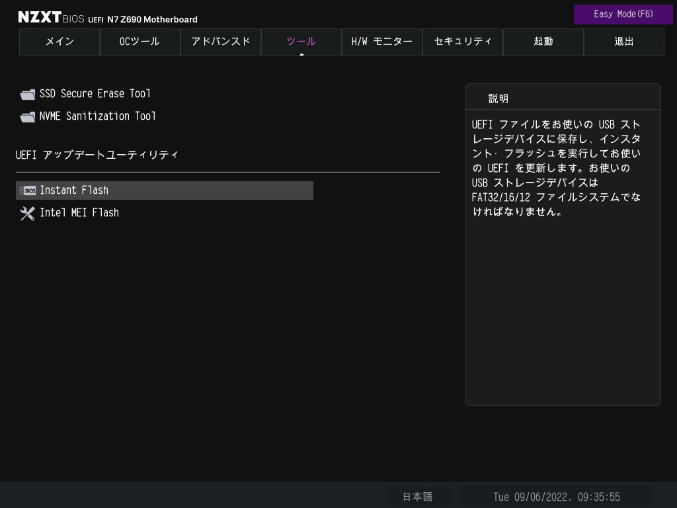The height and width of the screenshot is (508, 677).
Task: Click the BIOS chip icon for Instant Flash
Action: [28, 190]
